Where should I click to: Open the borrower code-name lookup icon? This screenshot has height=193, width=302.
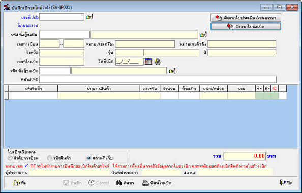click(203, 35)
